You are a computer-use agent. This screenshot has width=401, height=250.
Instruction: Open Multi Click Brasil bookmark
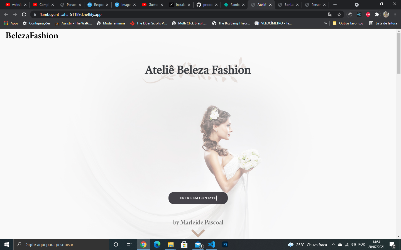coord(190,23)
